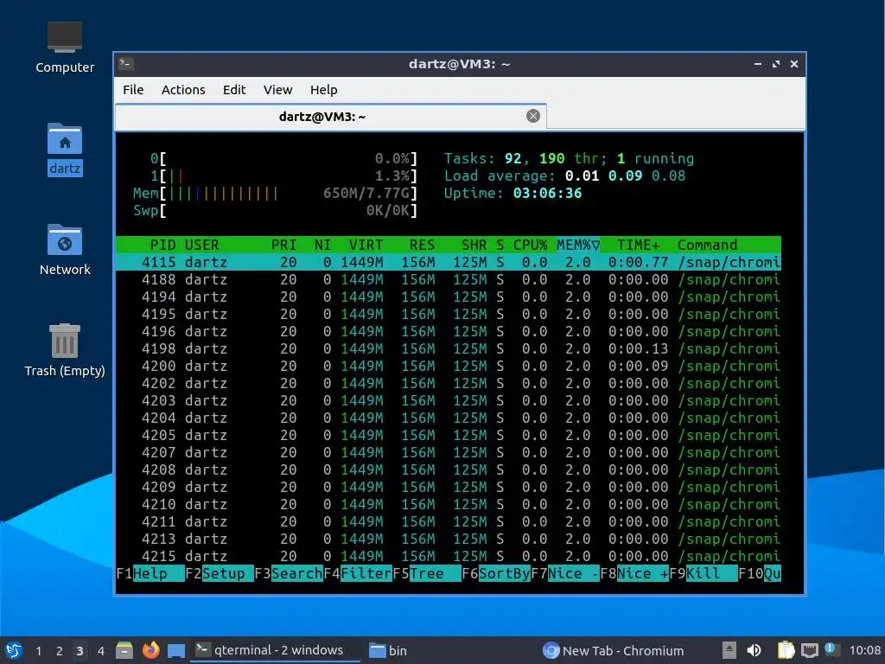Launch Firefox from the panel
Image resolution: width=885 pixels, height=664 pixels.
click(x=150, y=650)
